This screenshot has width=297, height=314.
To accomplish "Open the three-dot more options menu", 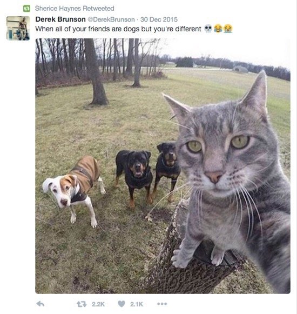I will (162, 304).
